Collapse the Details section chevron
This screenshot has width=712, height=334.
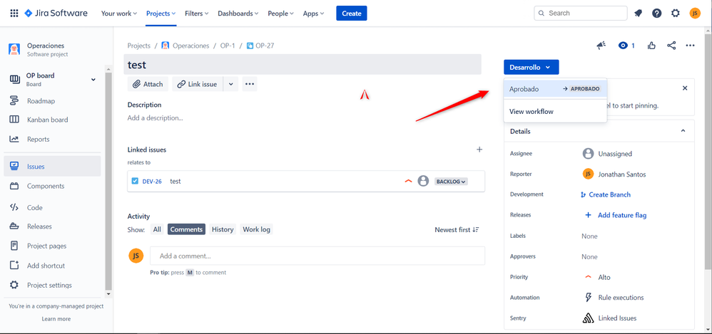point(683,131)
